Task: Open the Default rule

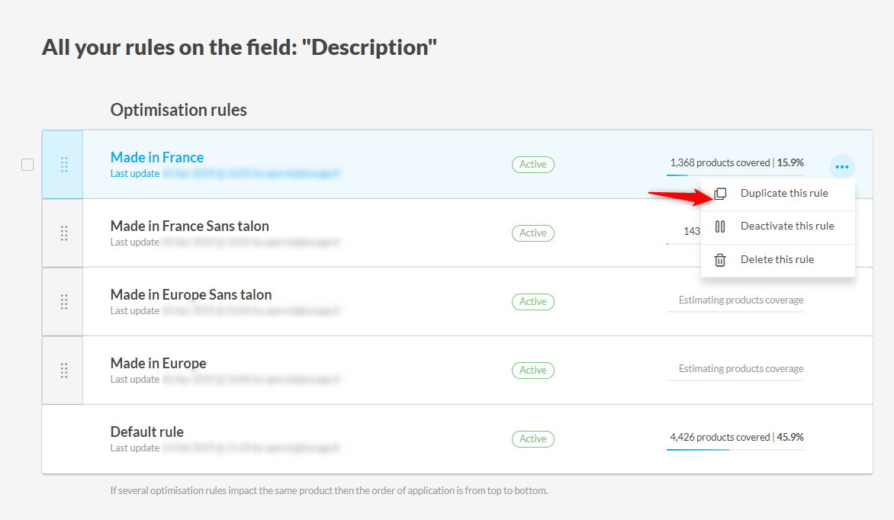Action: pos(147,432)
